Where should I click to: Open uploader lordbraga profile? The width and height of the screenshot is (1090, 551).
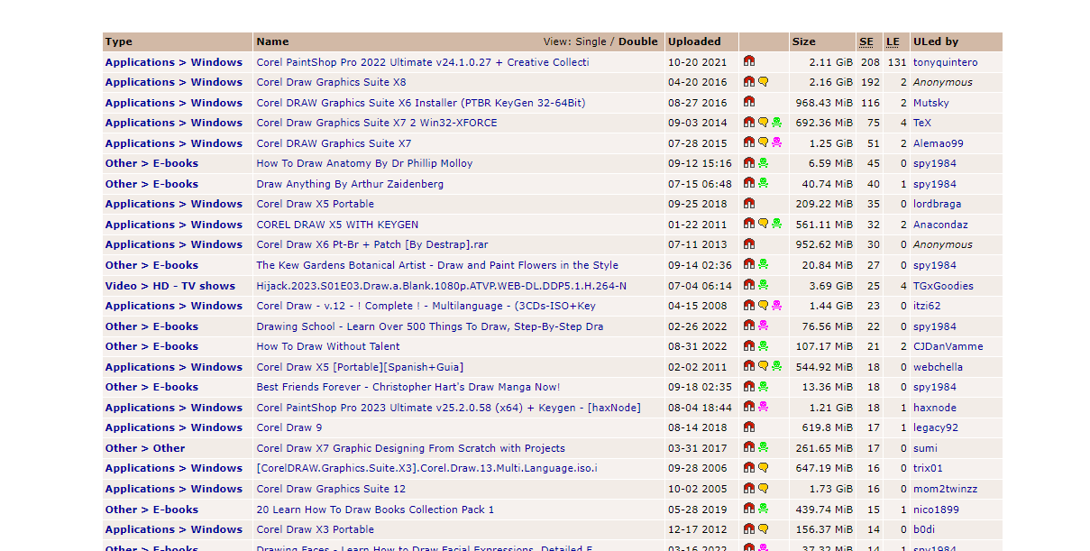[938, 204]
